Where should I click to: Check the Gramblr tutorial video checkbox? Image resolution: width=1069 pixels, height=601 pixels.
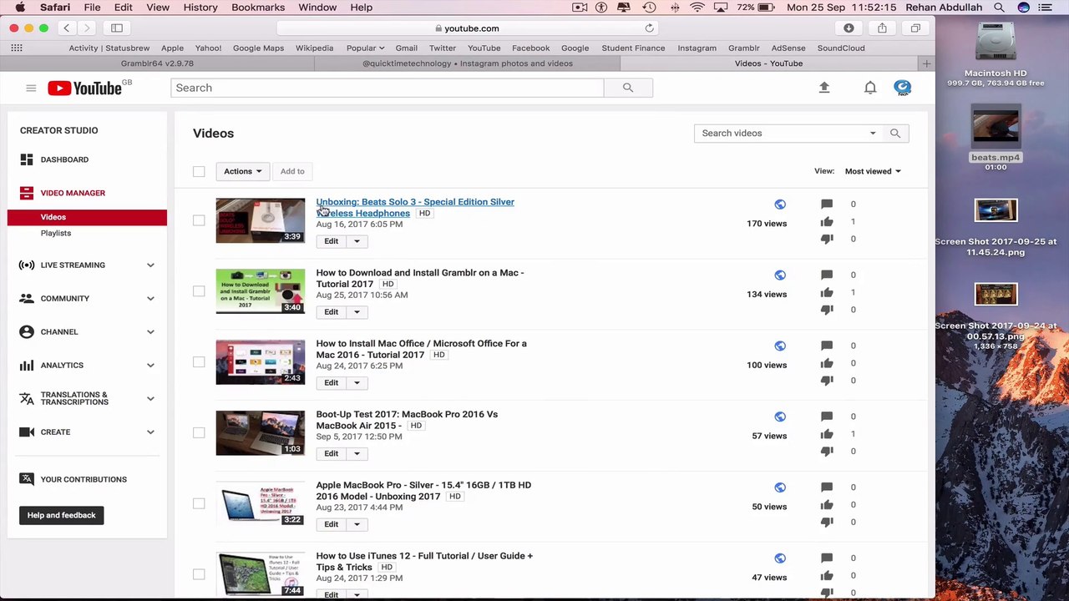(x=199, y=291)
